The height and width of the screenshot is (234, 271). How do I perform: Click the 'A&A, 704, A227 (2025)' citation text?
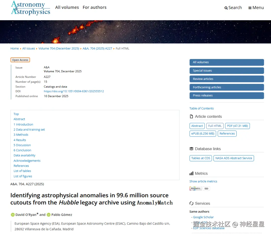(x=27, y=184)
